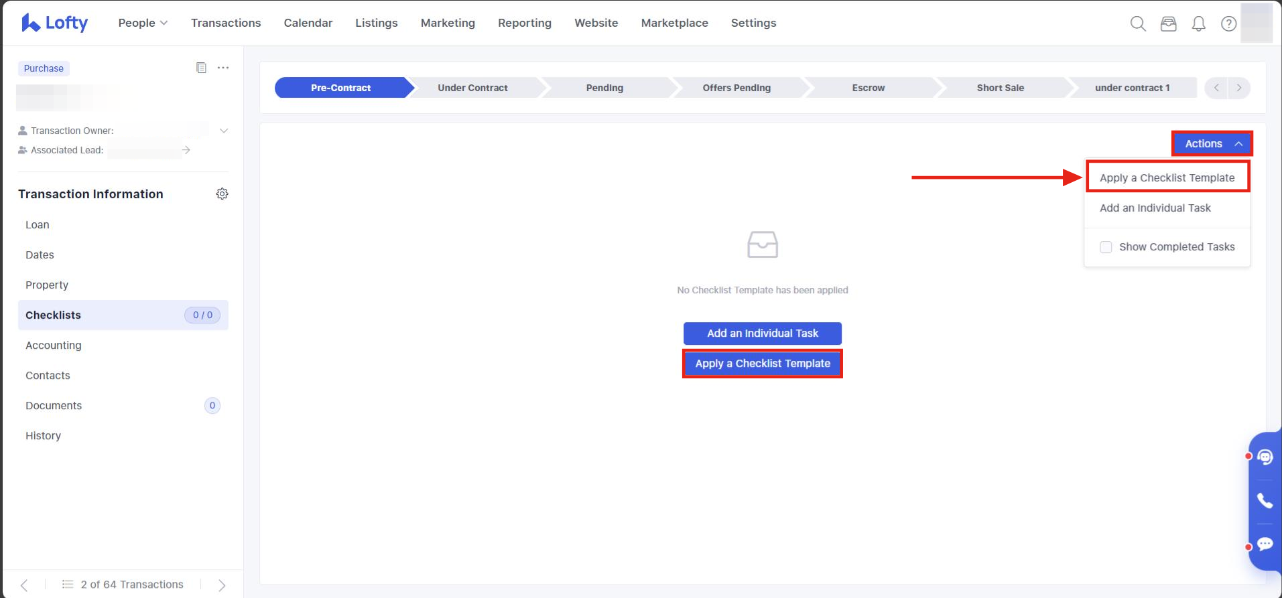Select Apply a Checklist Template menu option

pyautogui.click(x=1167, y=177)
